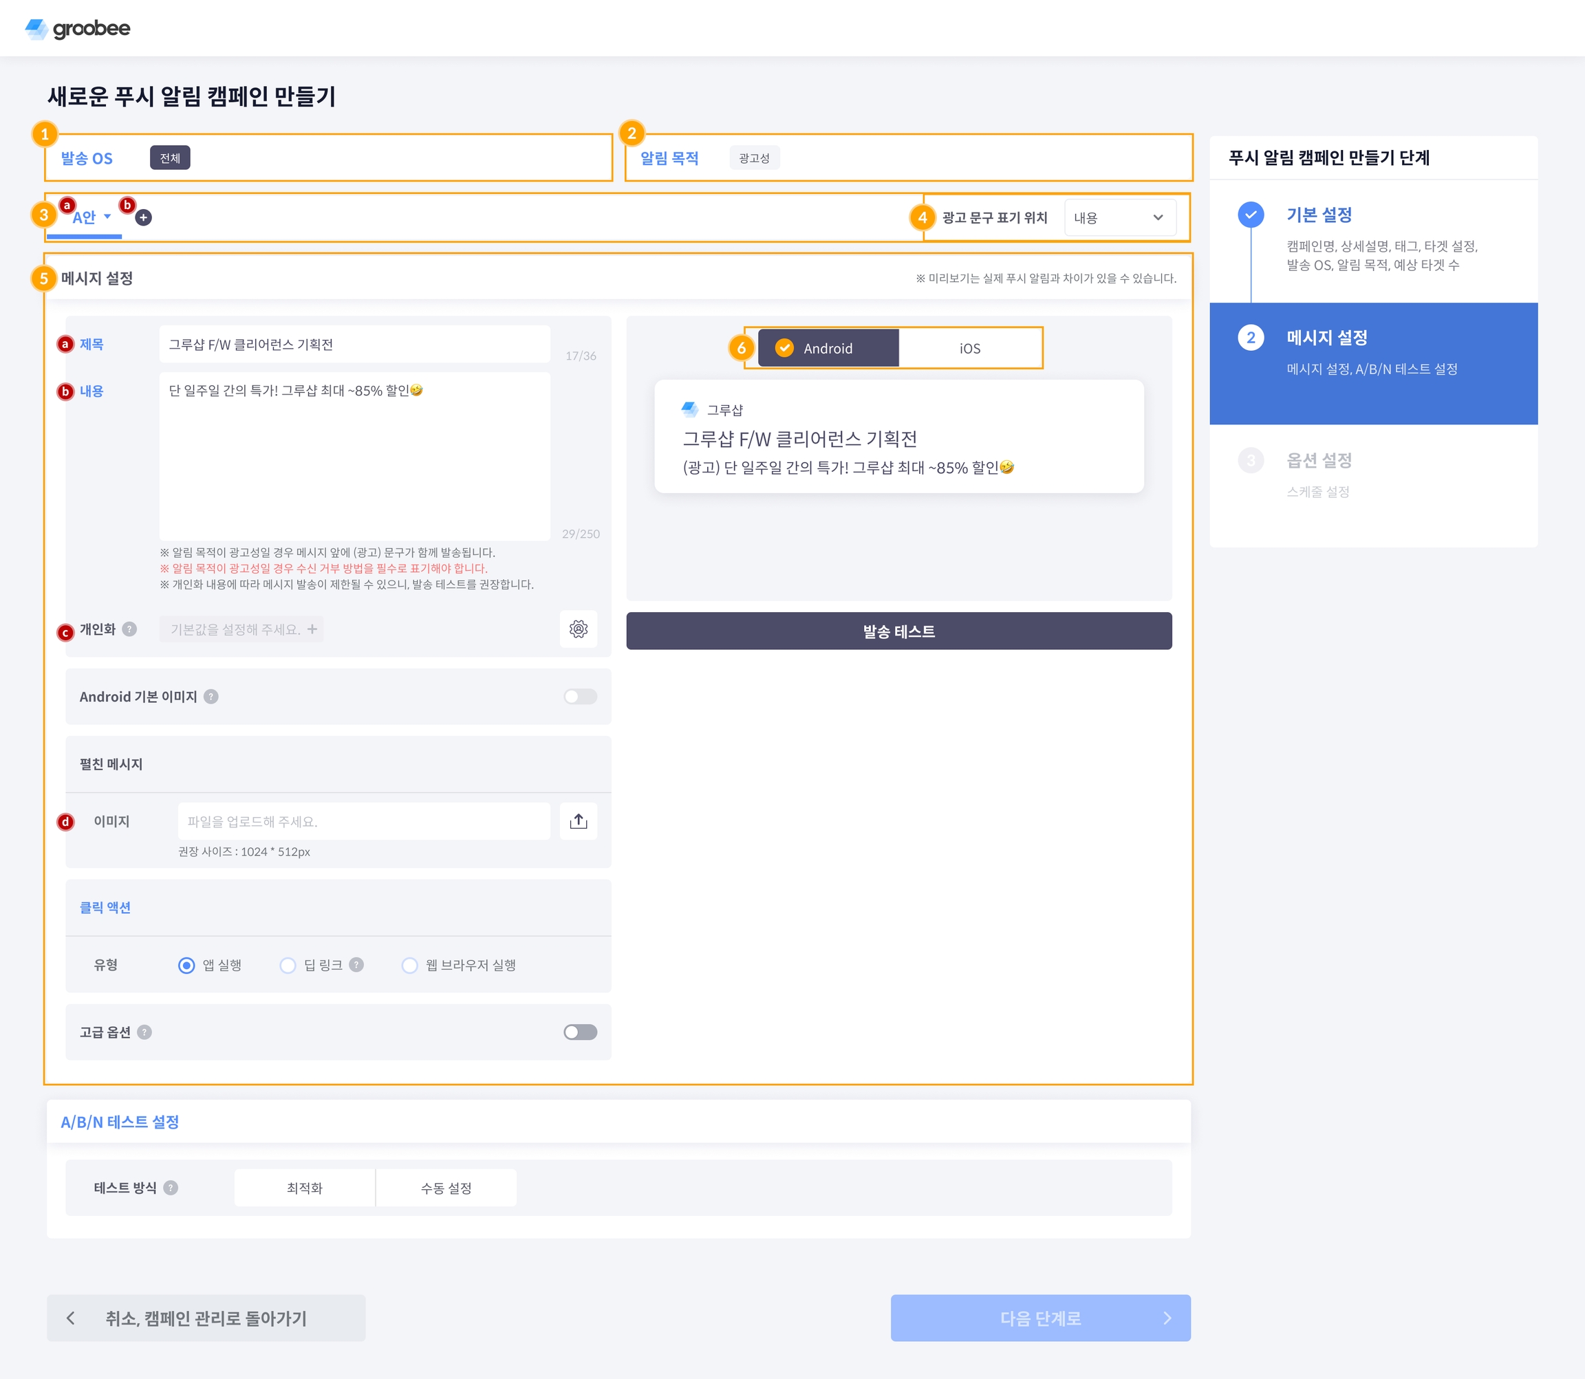Select 웹 브라우저 실행 radio button
The height and width of the screenshot is (1379, 1585).
[409, 965]
